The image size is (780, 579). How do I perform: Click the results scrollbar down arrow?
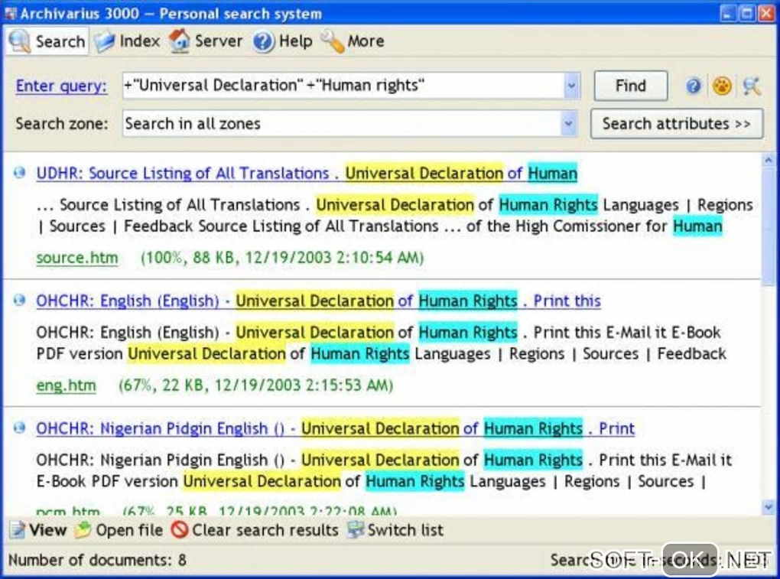tap(769, 507)
